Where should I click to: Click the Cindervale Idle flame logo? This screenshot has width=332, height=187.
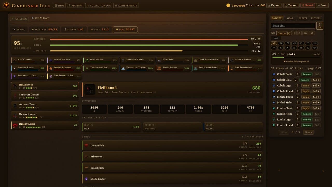[x=6, y=5]
